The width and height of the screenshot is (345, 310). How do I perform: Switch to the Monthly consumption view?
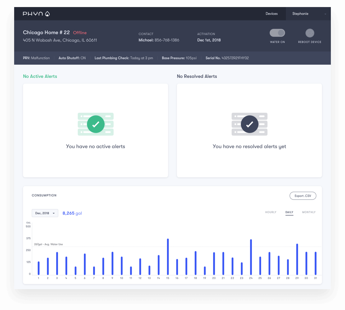[309, 212]
